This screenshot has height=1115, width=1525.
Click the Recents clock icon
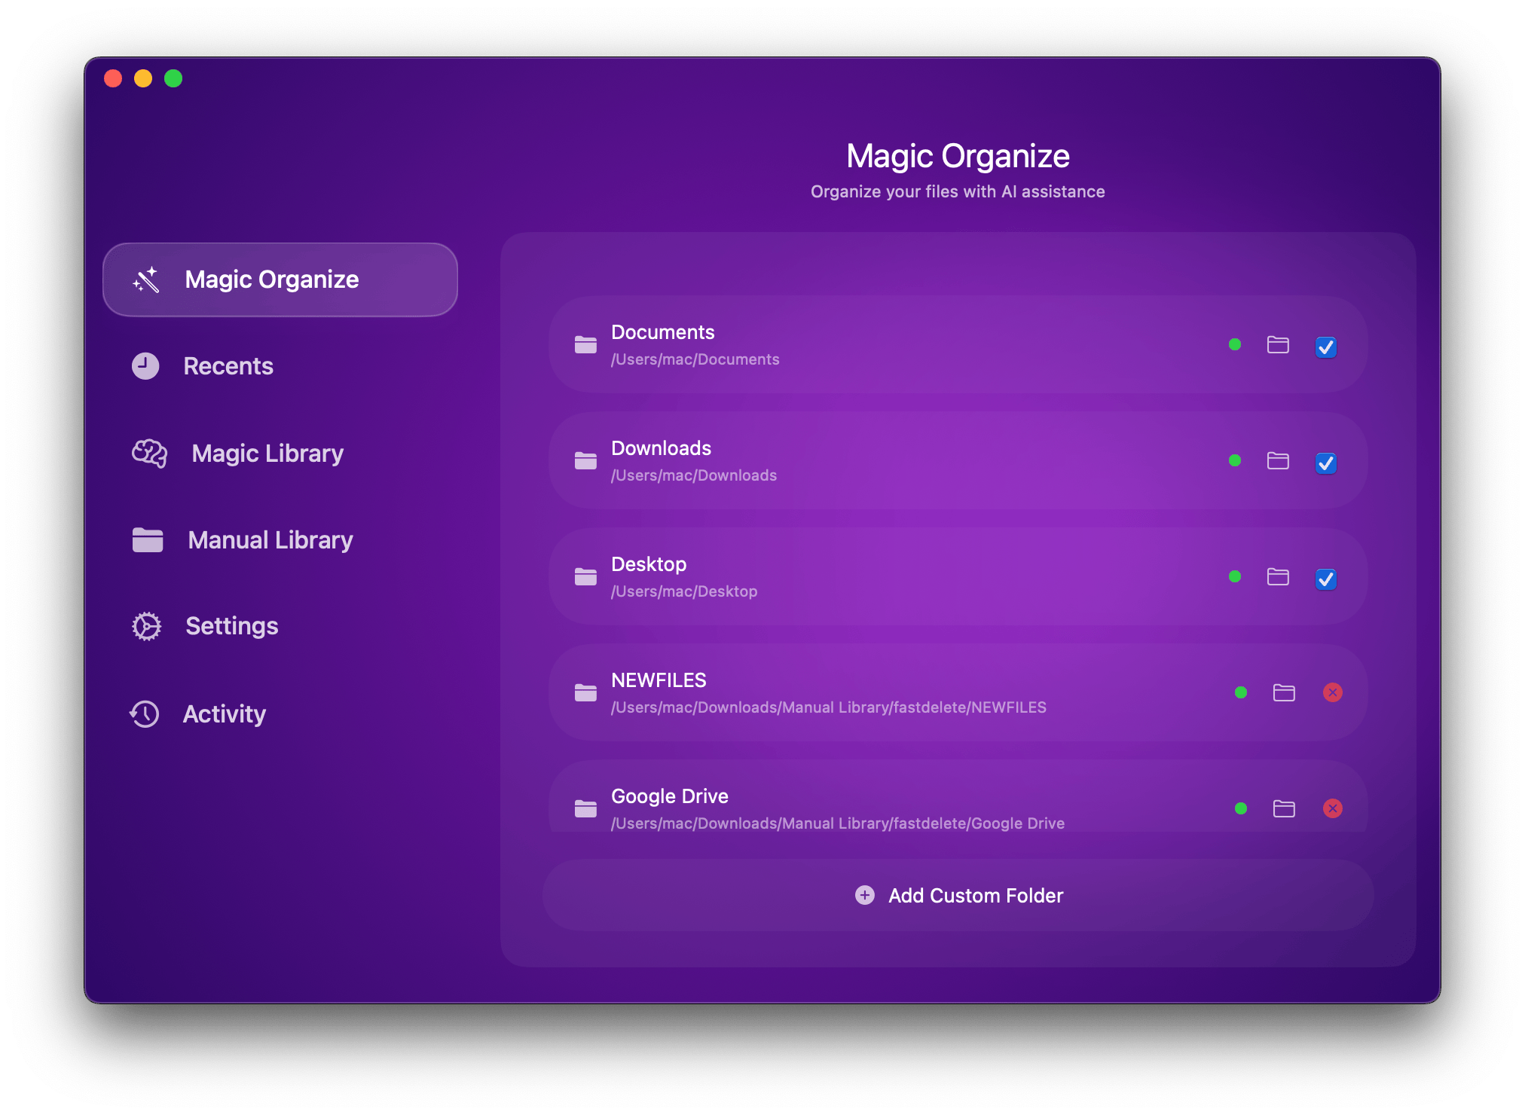pyautogui.click(x=145, y=366)
